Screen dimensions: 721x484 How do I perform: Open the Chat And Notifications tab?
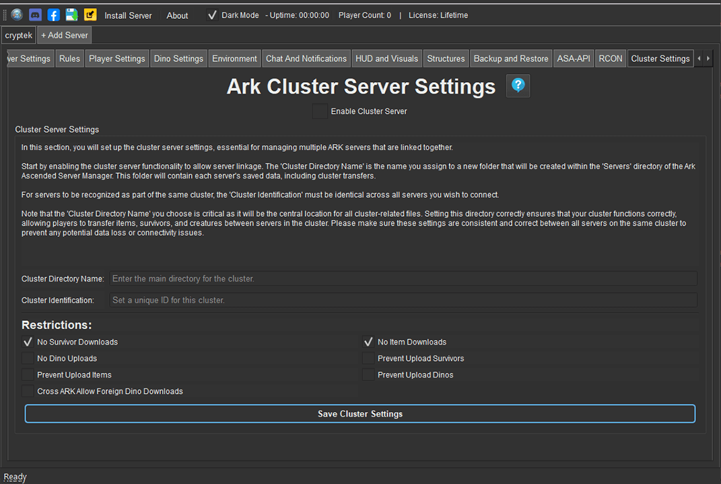[x=306, y=59]
